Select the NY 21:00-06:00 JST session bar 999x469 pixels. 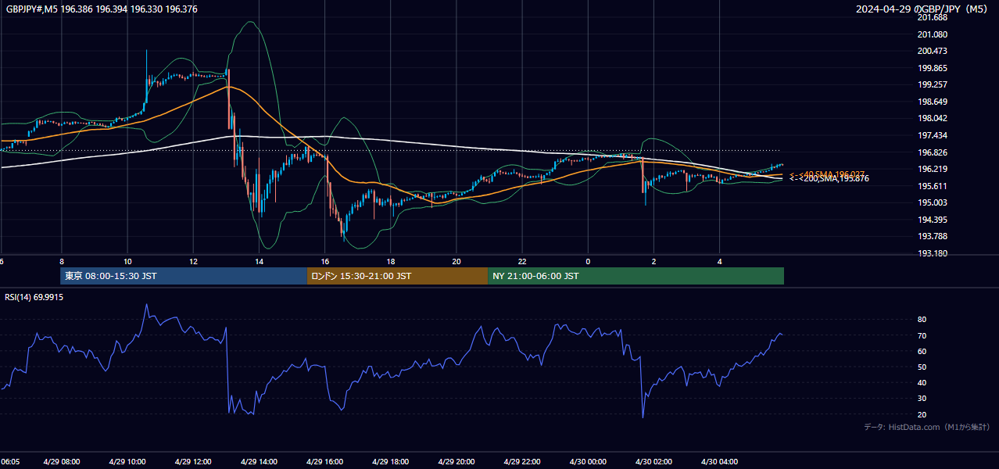point(636,276)
